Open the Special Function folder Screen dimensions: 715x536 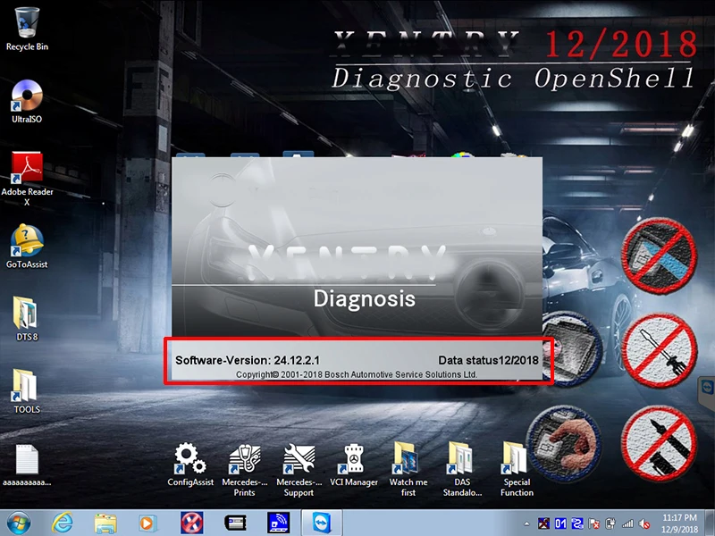pos(517,470)
